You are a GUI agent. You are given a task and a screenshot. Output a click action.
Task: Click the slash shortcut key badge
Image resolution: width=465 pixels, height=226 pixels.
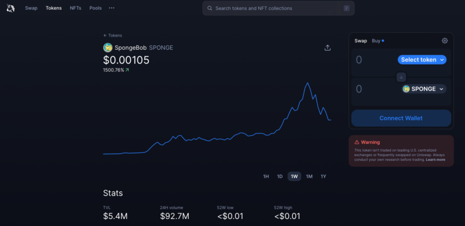coord(346,8)
